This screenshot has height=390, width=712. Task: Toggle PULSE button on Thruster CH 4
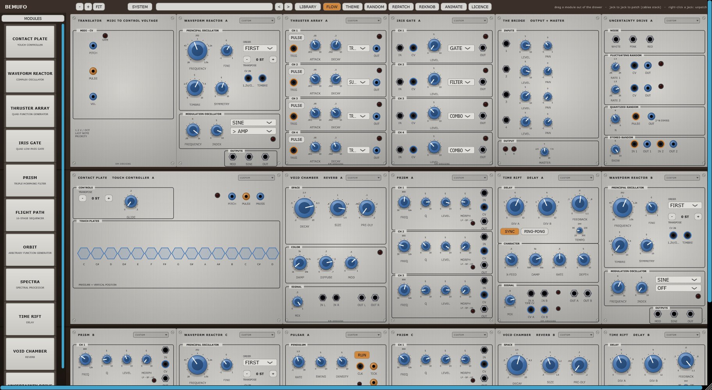[296, 139]
